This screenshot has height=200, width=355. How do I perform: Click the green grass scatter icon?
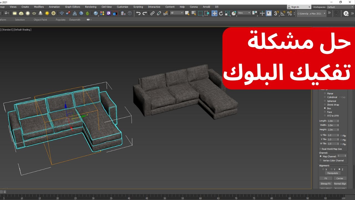click(88, 13)
